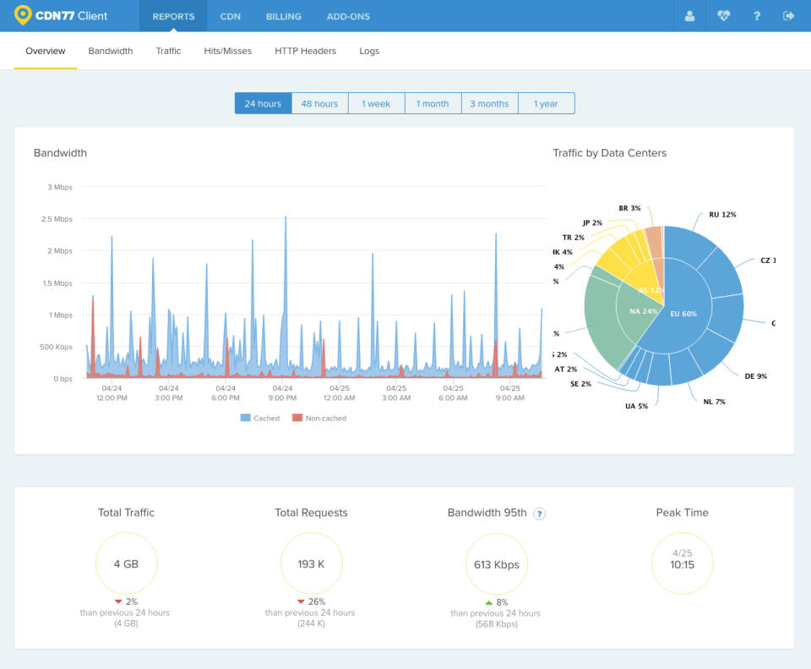Image resolution: width=811 pixels, height=669 pixels.
Task: Select the 1 month time range
Action: (433, 102)
